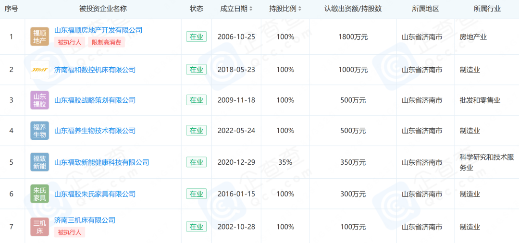Click 制造业 in 山东福胶朱氏家具 row
Screen dimensions: 519x243
(470, 194)
